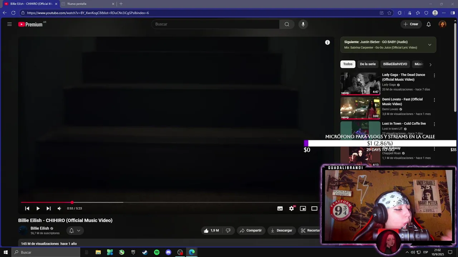This screenshot has width=458, height=257.
Task: Open Epic Games Launcher from taskbar
Action: [x=133, y=252]
